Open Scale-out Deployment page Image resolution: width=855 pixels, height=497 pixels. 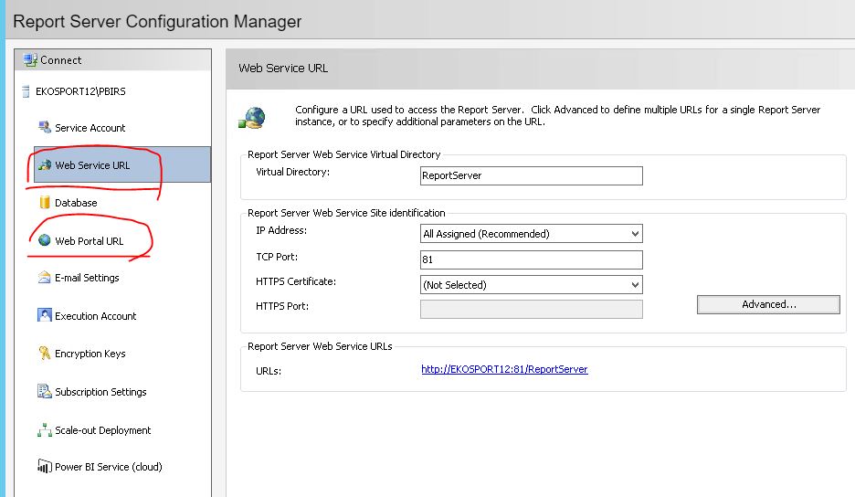pos(102,430)
